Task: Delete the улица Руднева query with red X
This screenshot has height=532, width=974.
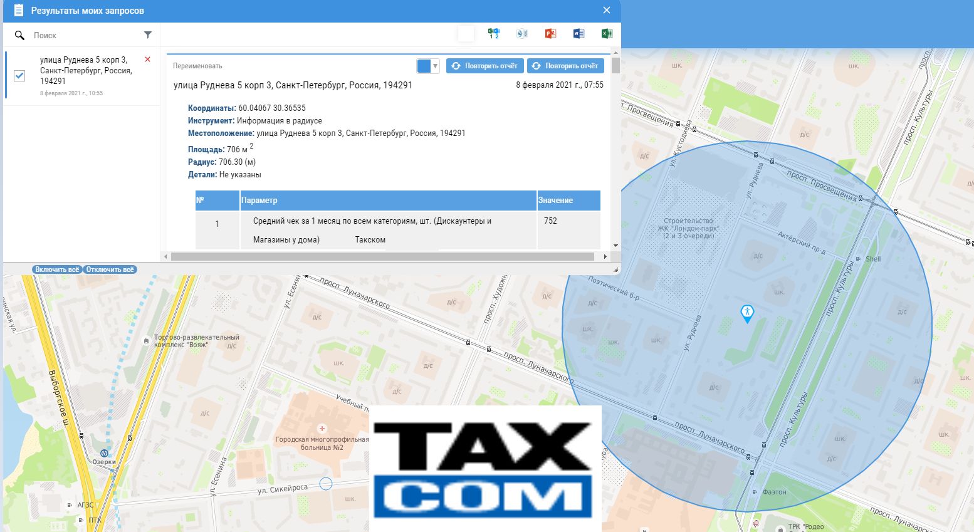Action: tap(148, 60)
